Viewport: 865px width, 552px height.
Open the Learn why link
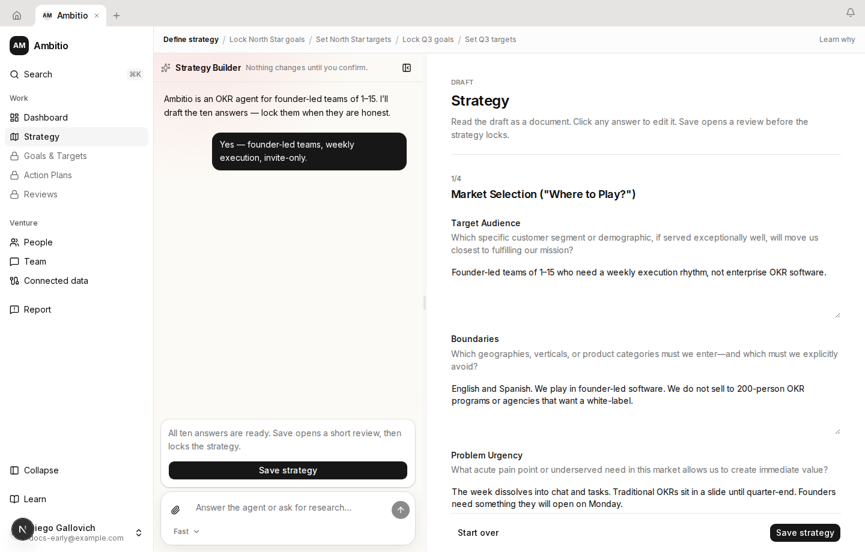(x=837, y=40)
